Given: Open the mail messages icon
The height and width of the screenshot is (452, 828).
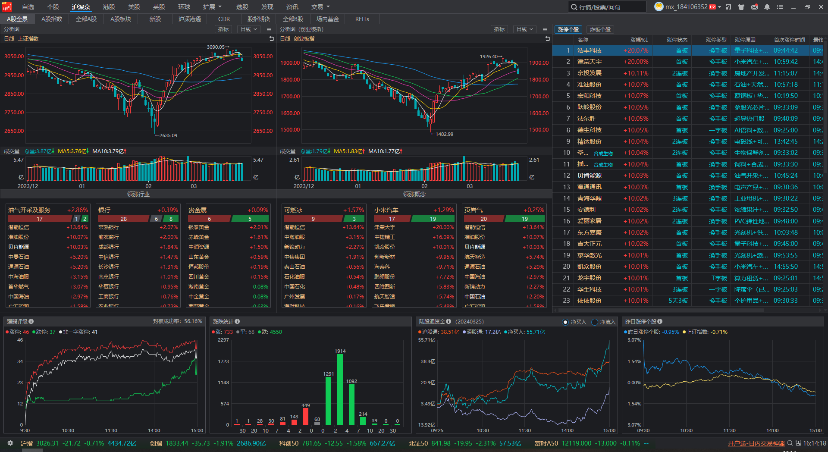Looking at the screenshot, I should tap(754, 7).
